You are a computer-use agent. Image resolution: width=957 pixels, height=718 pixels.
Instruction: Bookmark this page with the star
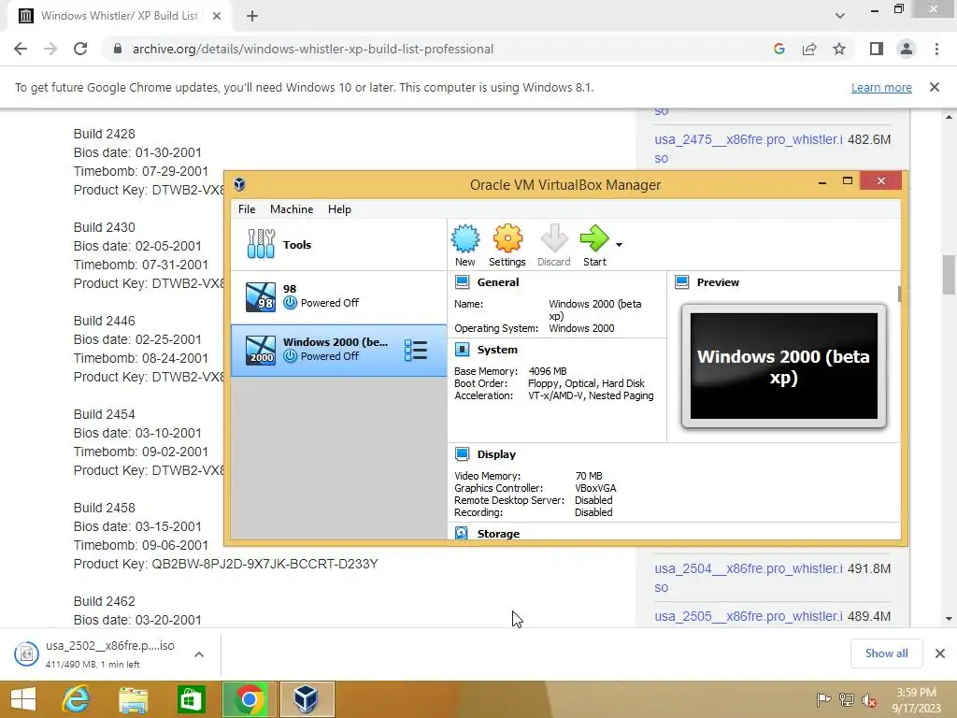(x=839, y=49)
